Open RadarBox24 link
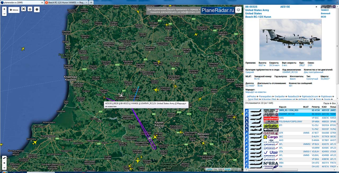Viewport: 339px width, 173px height. (294, 97)
